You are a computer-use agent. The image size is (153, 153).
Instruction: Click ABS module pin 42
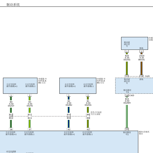point(88,129)
